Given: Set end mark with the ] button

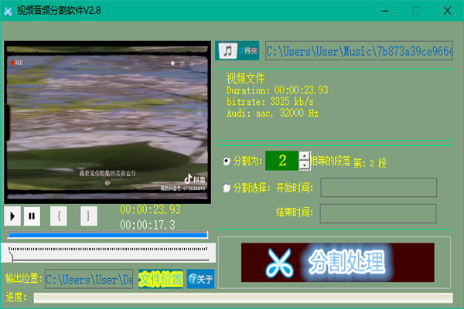Looking at the screenshot, I should (87, 216).
